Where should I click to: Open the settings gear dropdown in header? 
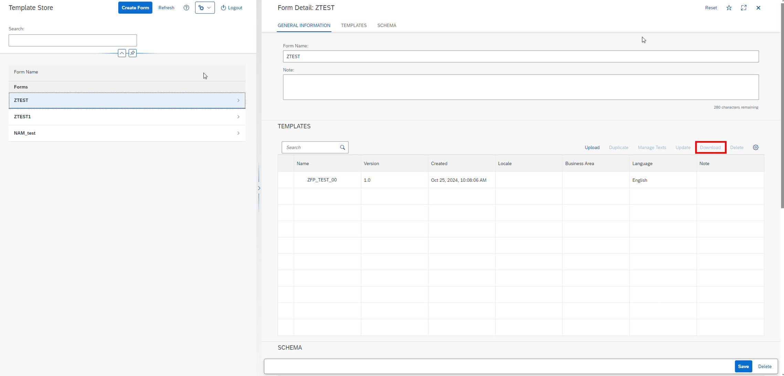coord(205,8)
